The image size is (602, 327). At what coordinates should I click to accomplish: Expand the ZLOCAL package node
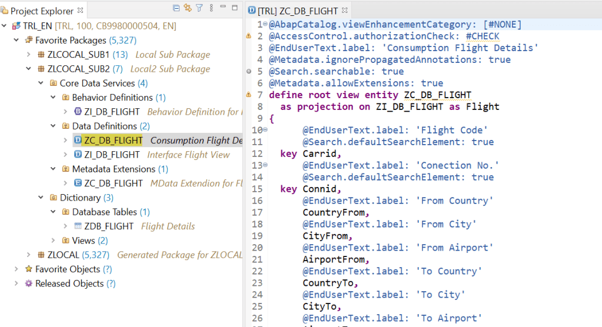click(x=28, y=255)
